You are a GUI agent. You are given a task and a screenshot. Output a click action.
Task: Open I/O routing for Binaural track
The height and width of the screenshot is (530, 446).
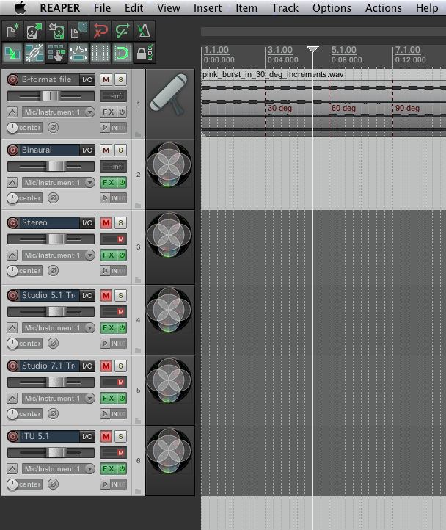[87, 150]
